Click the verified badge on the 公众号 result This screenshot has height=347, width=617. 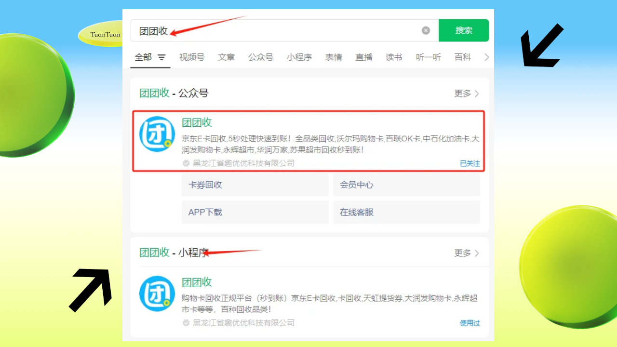[x=186, y=163]
